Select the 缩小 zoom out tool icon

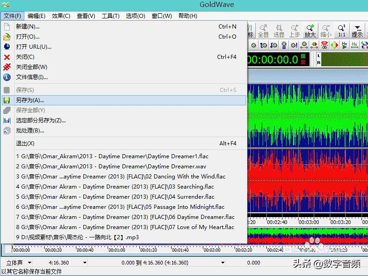[x=325, y=31]
